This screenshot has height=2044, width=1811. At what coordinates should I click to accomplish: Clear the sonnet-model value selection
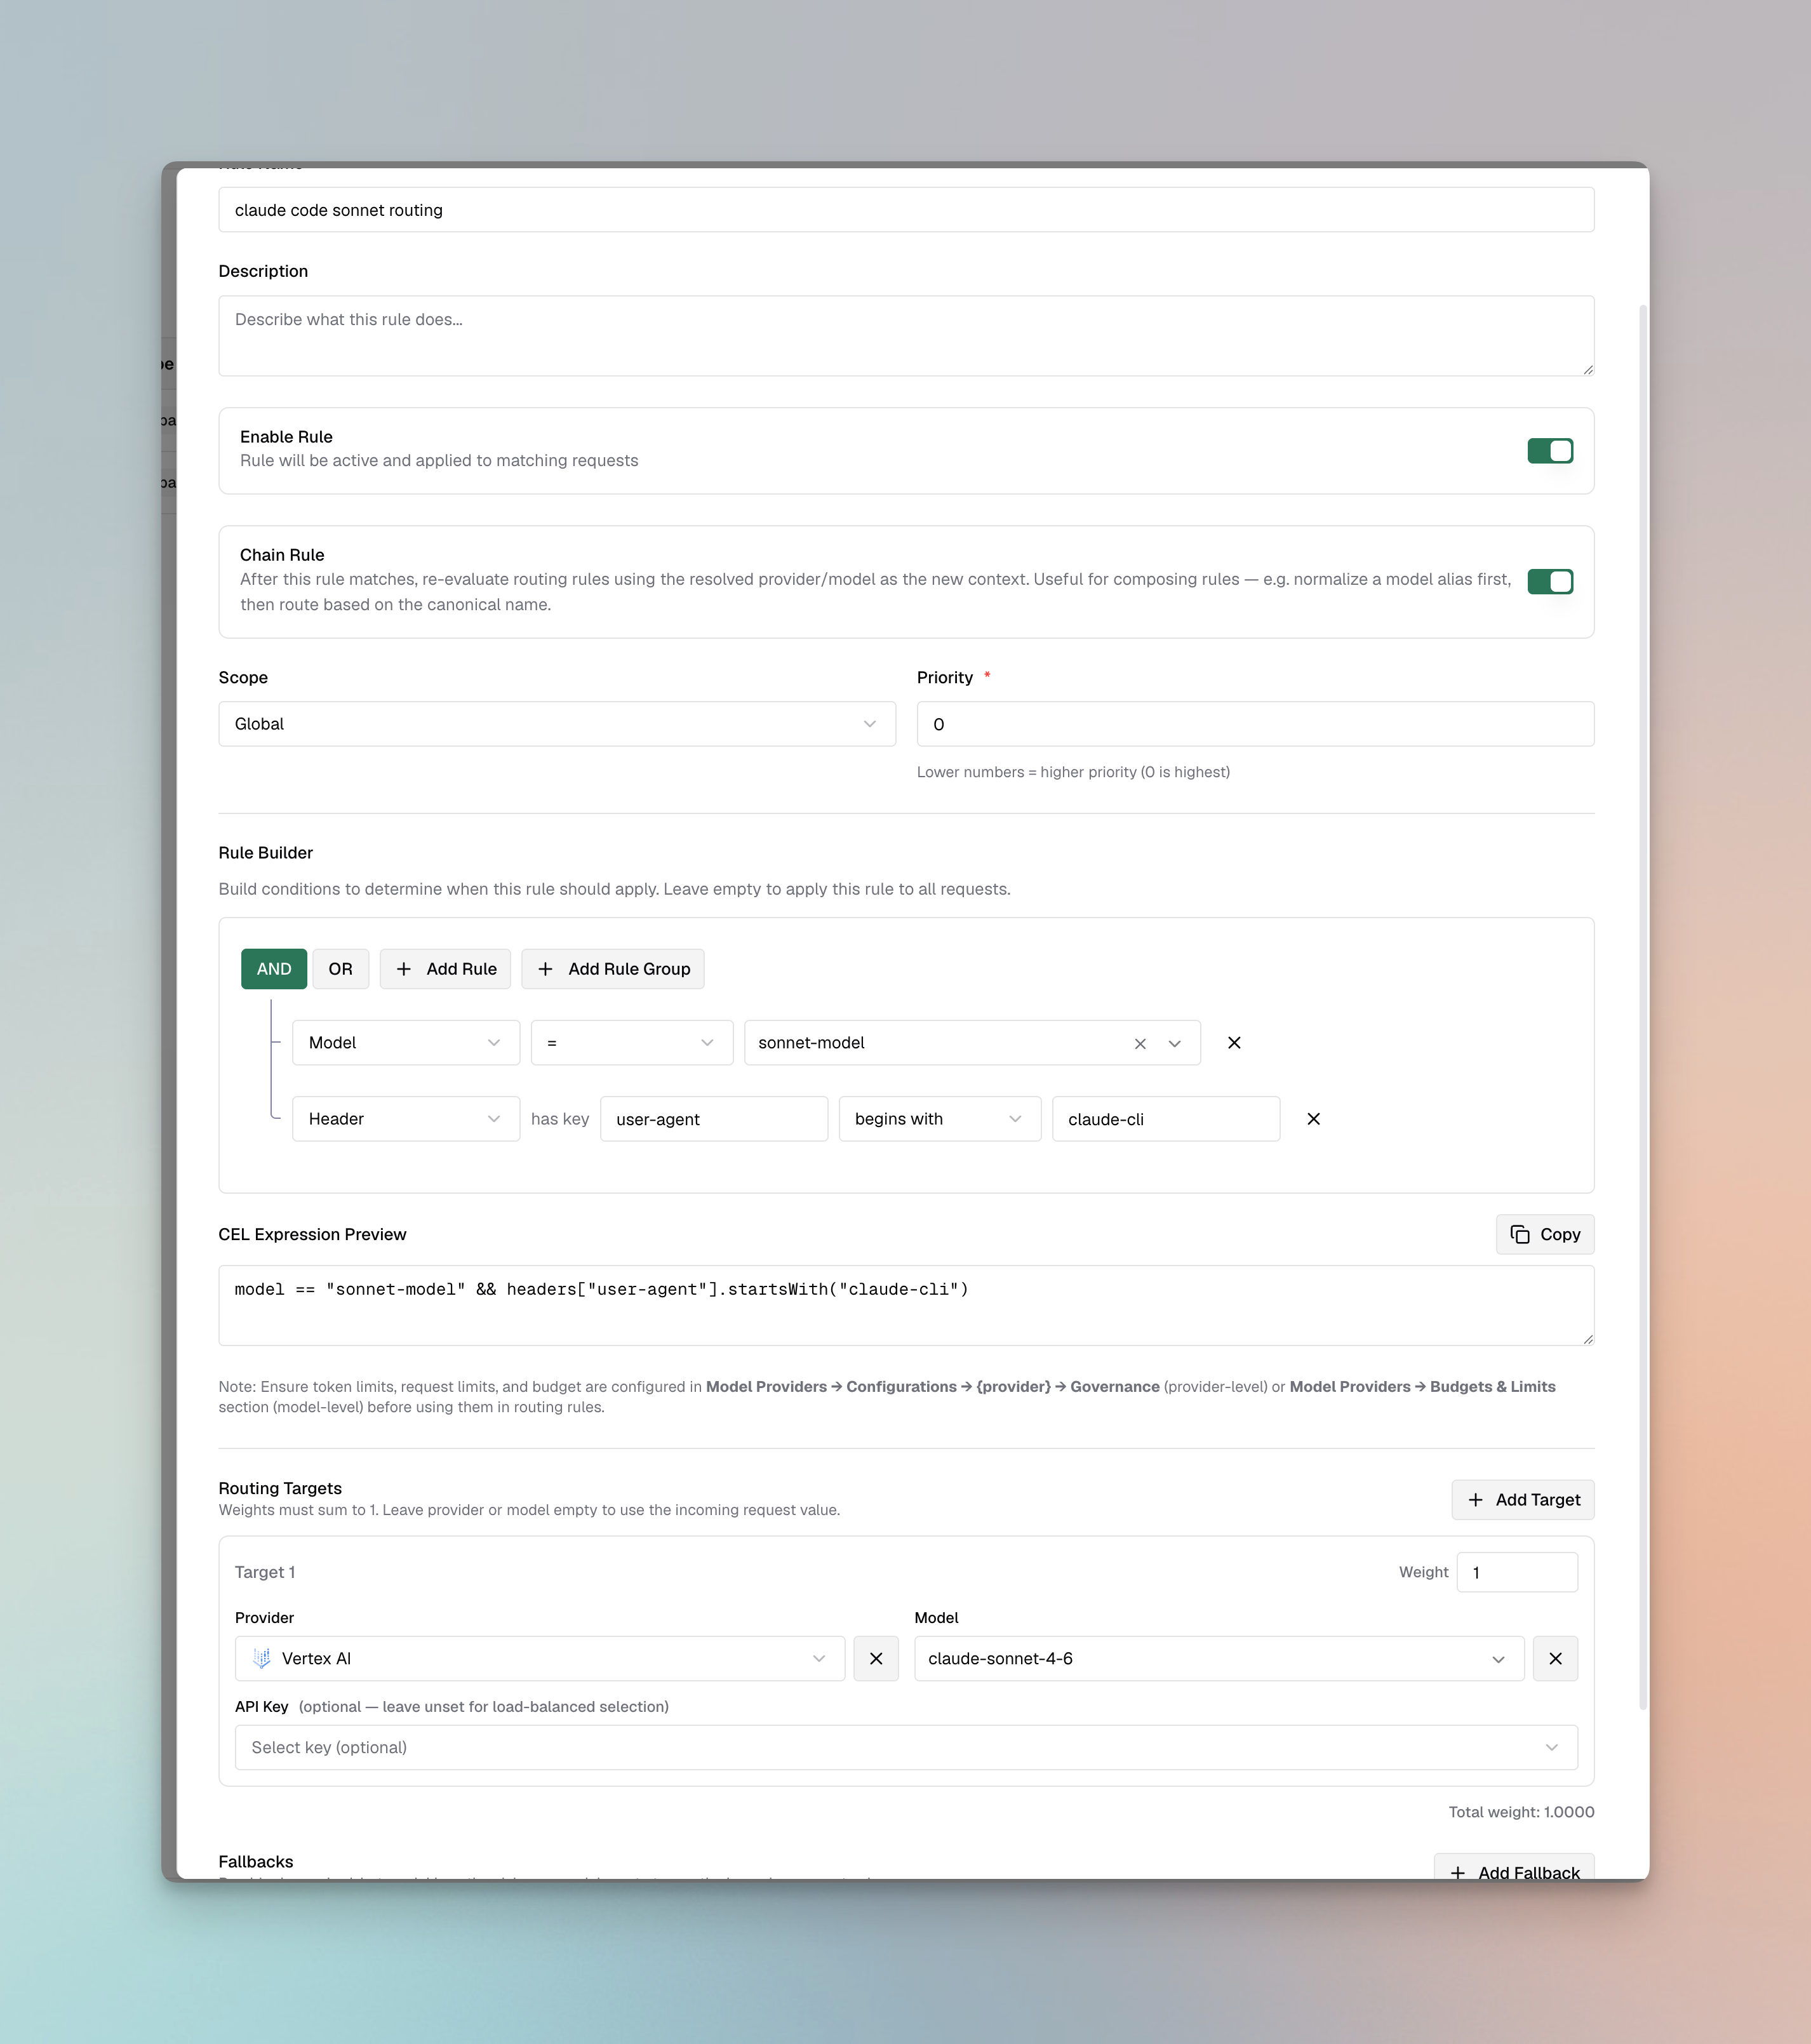[x=1139, y=1043]
